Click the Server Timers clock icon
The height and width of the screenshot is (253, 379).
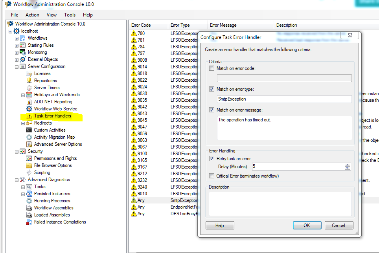(29, 88)
